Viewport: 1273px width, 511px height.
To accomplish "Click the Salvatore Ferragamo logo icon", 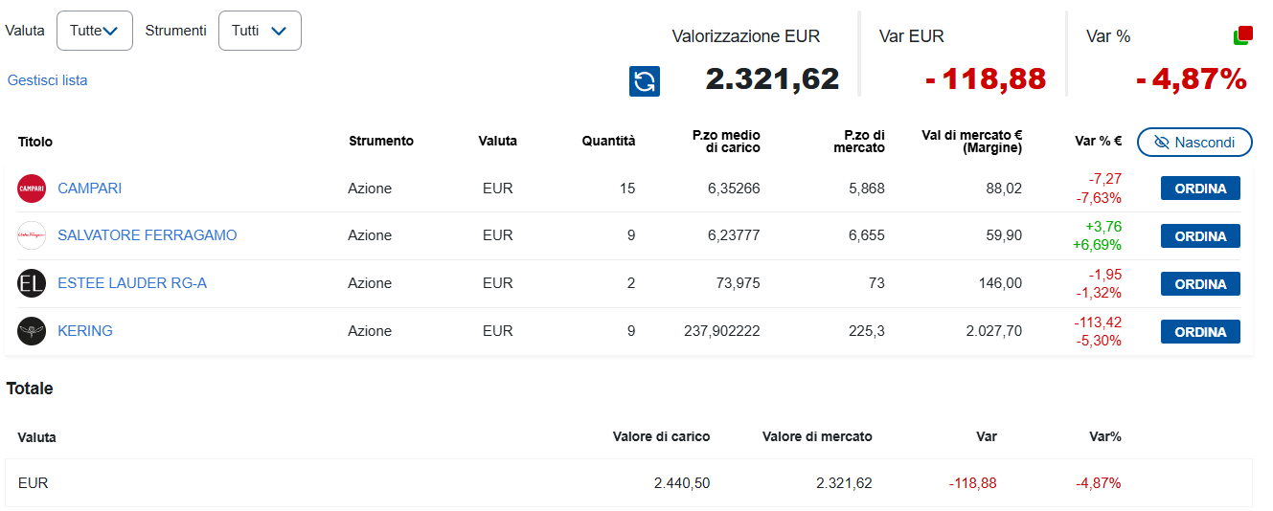I will [x=32, y=235].
